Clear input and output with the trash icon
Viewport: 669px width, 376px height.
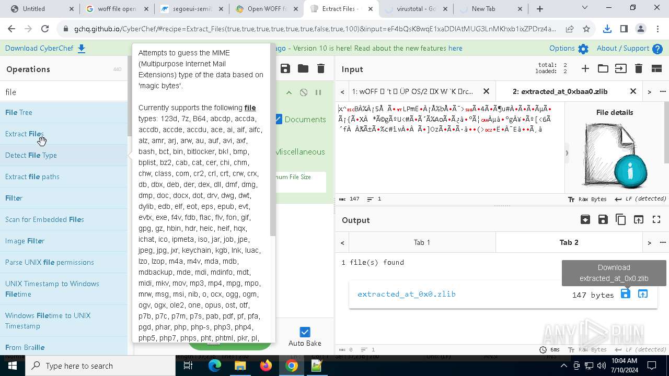[639, 69]
